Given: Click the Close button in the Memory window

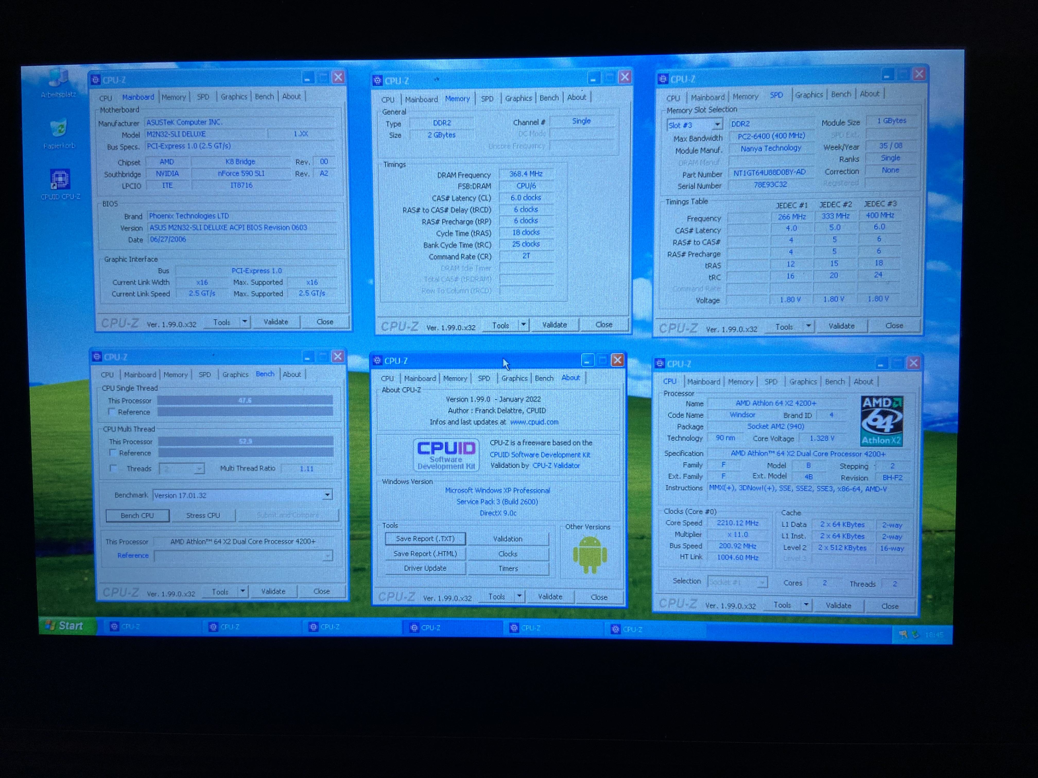Looking at the screenshot, I should click(x=603, y=324).
